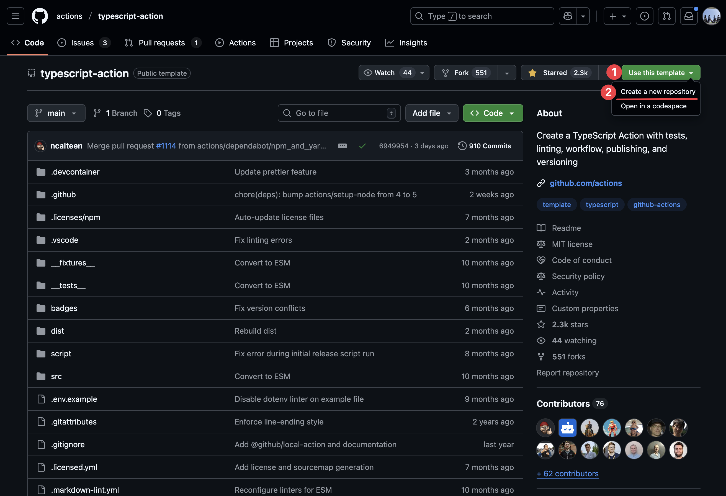Filter by the typescript topic tag
726x496 pixels.
coord(602,205)
